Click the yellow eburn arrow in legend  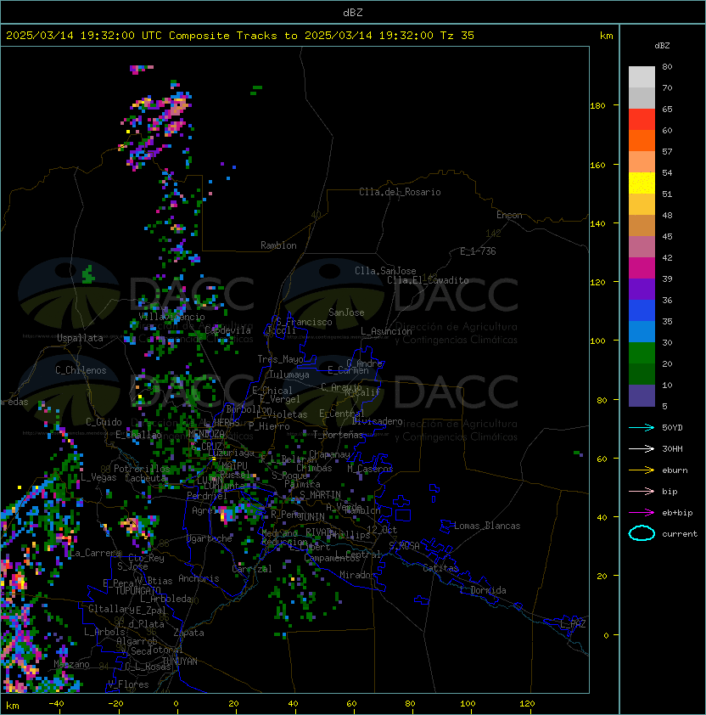point(642,470)
